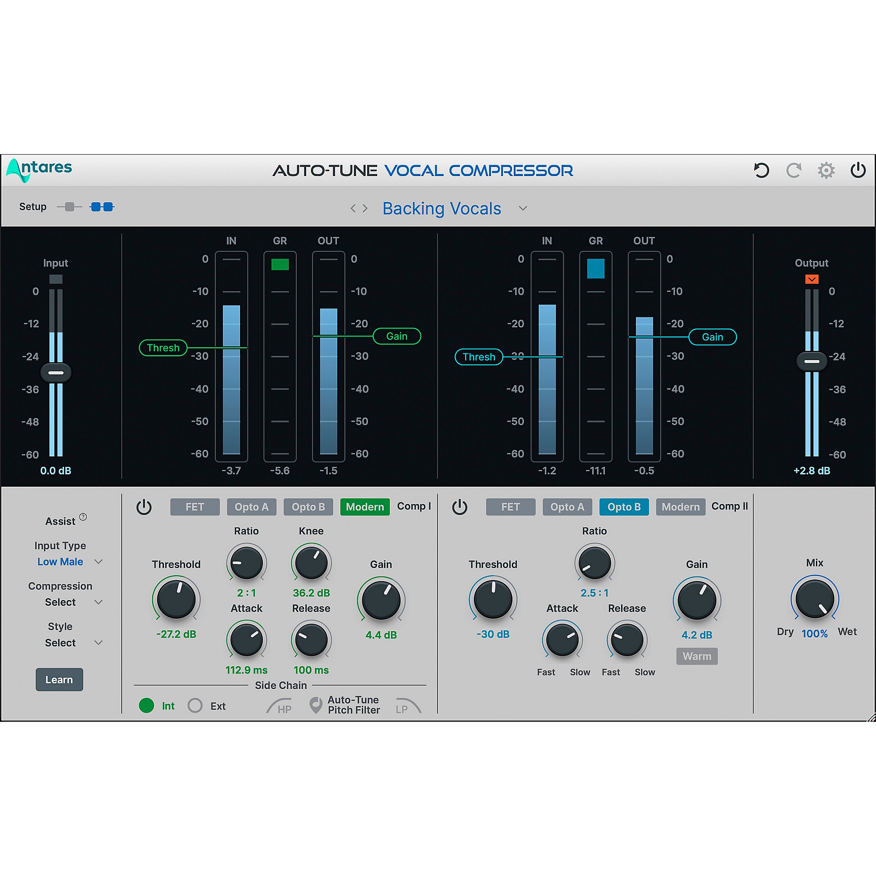
Task: Choose Opto B mode for Comp I
Action: (x=308, y=507)
